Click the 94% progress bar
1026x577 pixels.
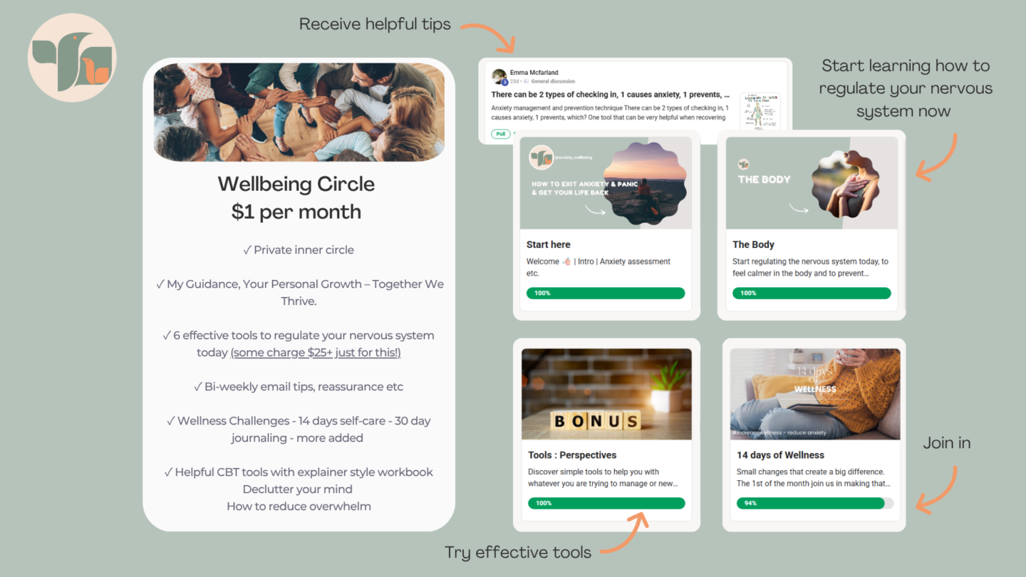815,503
